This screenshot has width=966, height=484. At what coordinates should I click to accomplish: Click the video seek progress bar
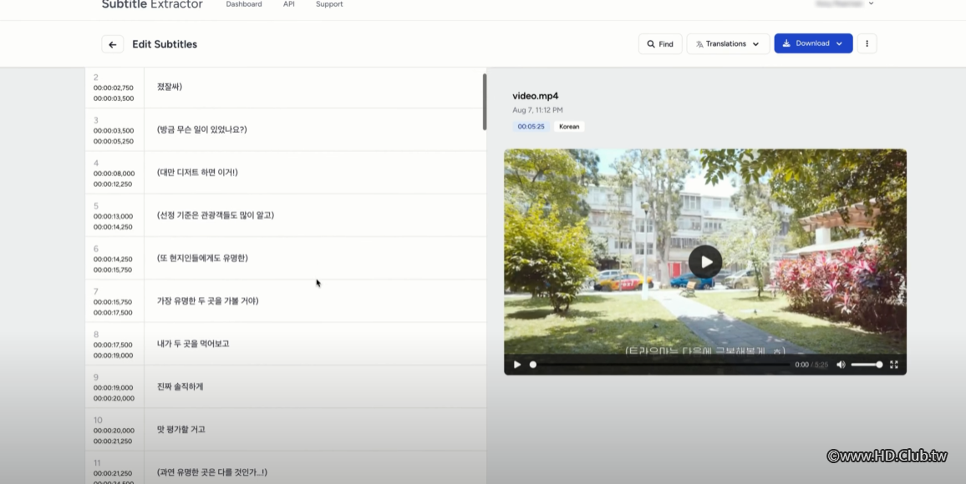coord(660,365)
